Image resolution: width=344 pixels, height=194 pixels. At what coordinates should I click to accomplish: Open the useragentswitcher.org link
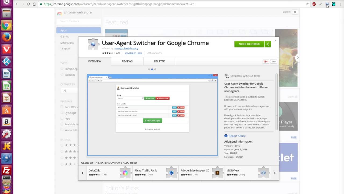click(x=126, y=48)
